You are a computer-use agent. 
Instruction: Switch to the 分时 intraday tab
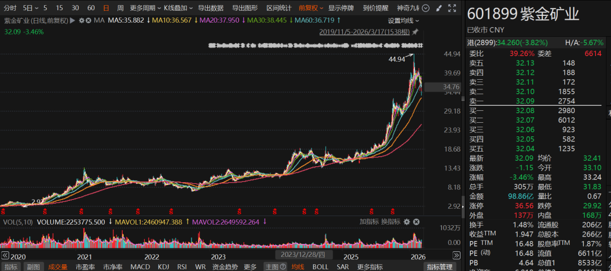coord(10,8)
